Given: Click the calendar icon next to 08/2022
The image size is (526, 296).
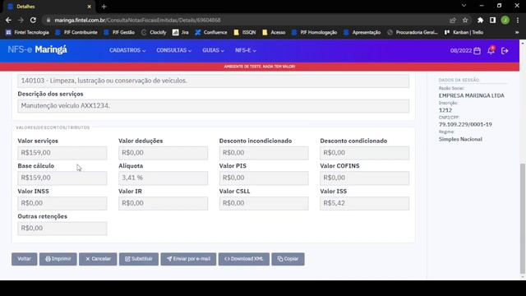Looking at the screenshot, I should coord(477,51).
